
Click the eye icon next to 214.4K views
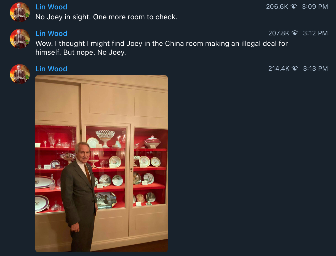click(295, 69)
